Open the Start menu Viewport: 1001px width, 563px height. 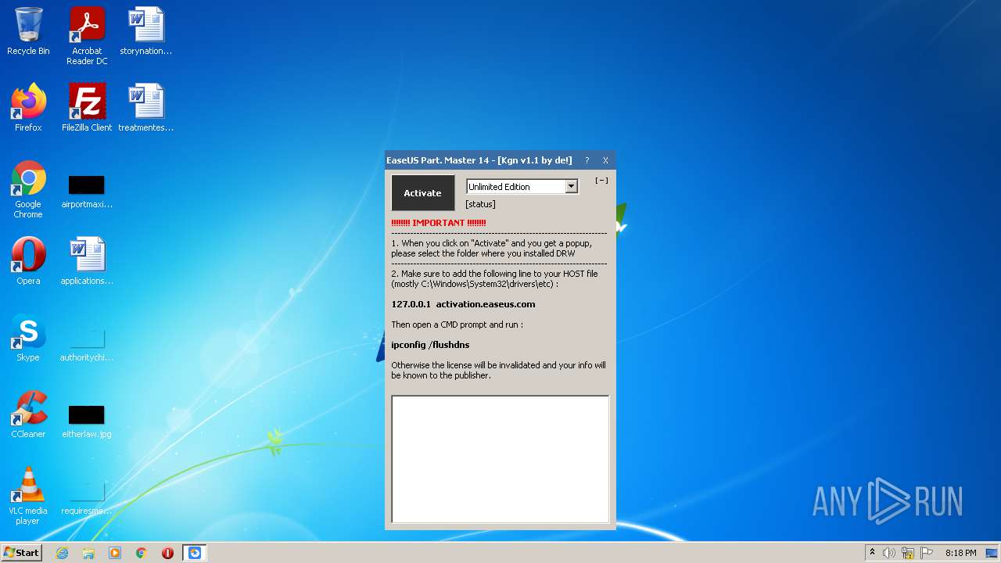22,553
